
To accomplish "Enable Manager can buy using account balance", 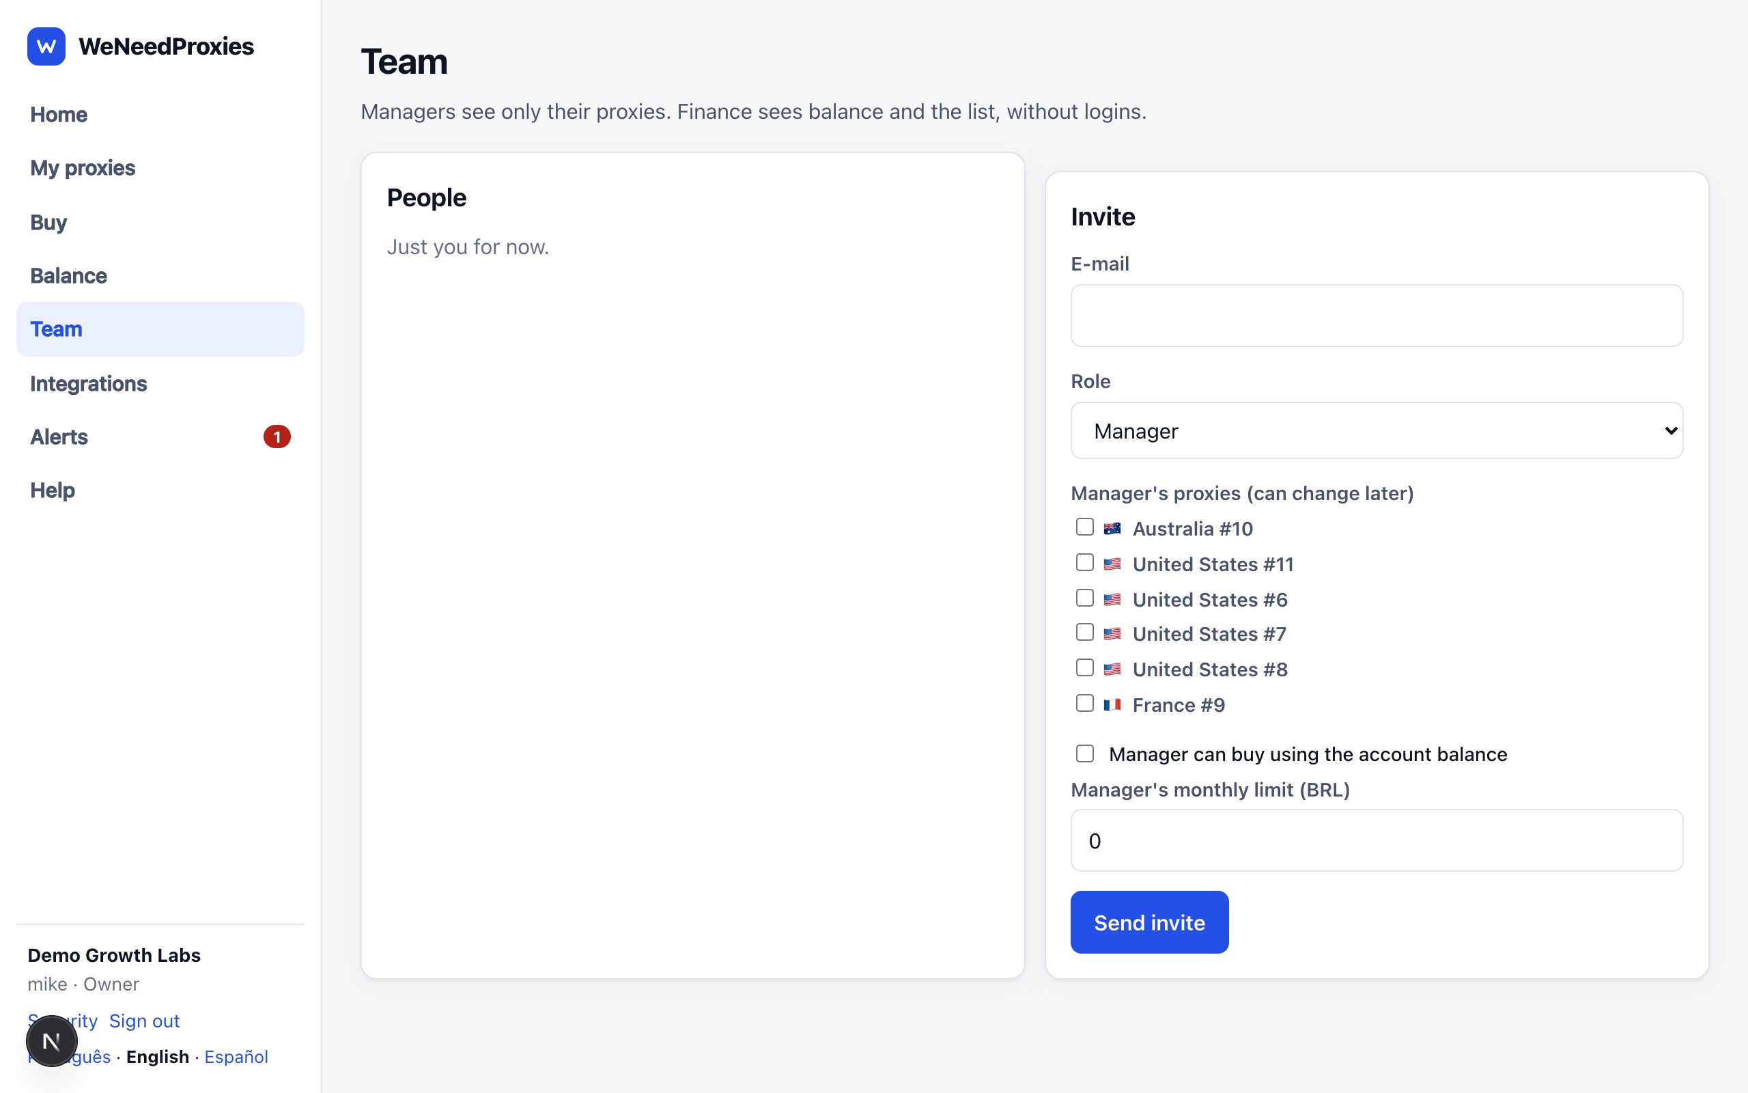I will point(1084,754).
